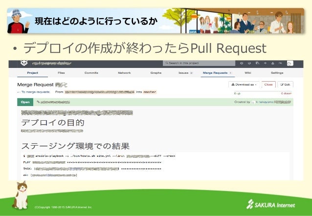Screen dimensions: 312x216
Task: Click the slide title 現在はどのように行っているか
Action: pyautogui.click(x=96, y=21)
